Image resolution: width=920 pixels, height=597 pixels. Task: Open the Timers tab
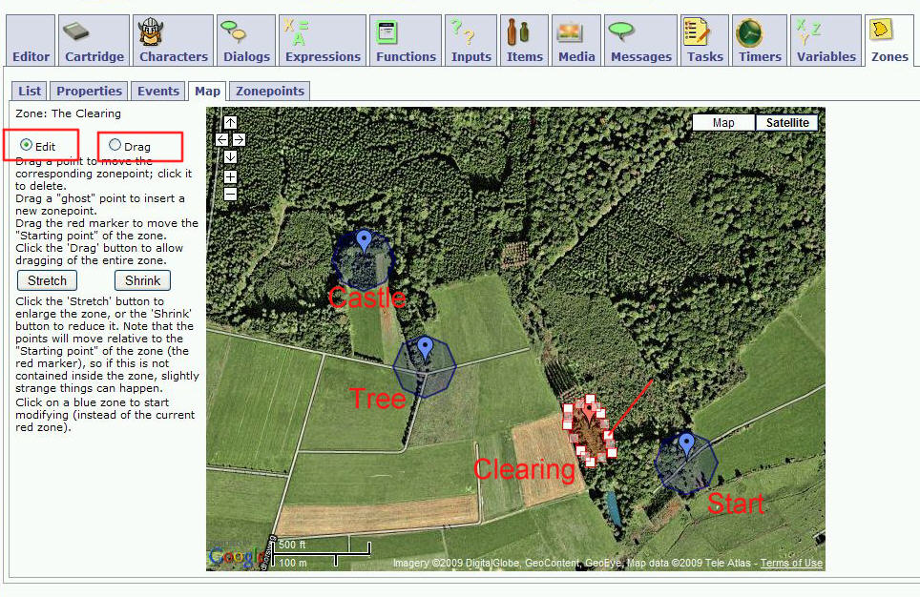click(x=760, y=41)
